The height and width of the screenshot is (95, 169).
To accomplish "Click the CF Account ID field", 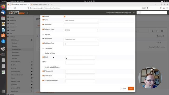I will pos(80,72).
